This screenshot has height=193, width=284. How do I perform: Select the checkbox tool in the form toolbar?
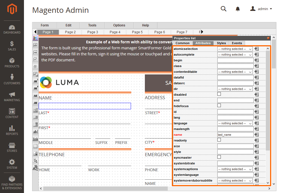[x=35, y=59]
